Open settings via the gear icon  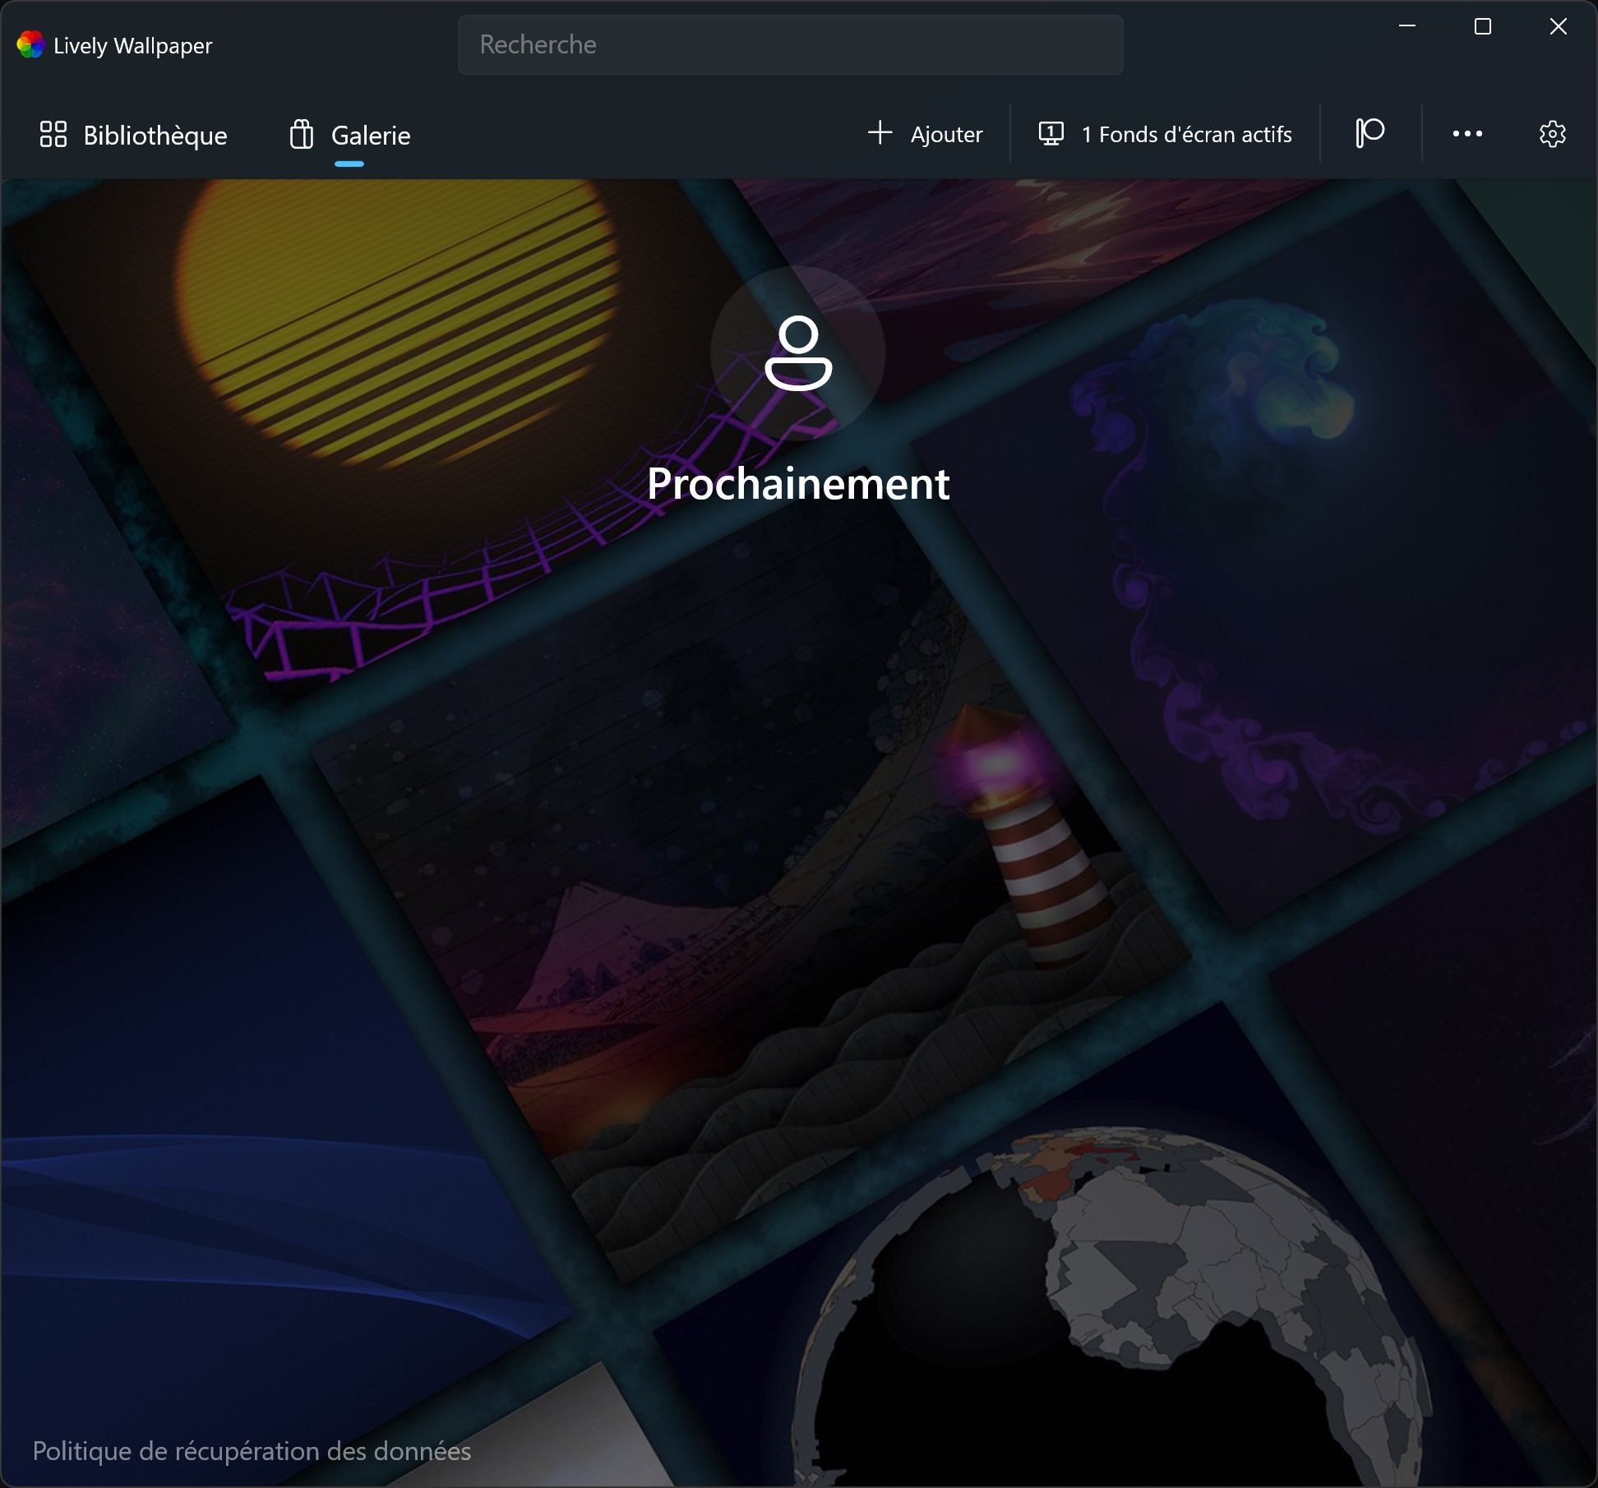coord(1552,133)
